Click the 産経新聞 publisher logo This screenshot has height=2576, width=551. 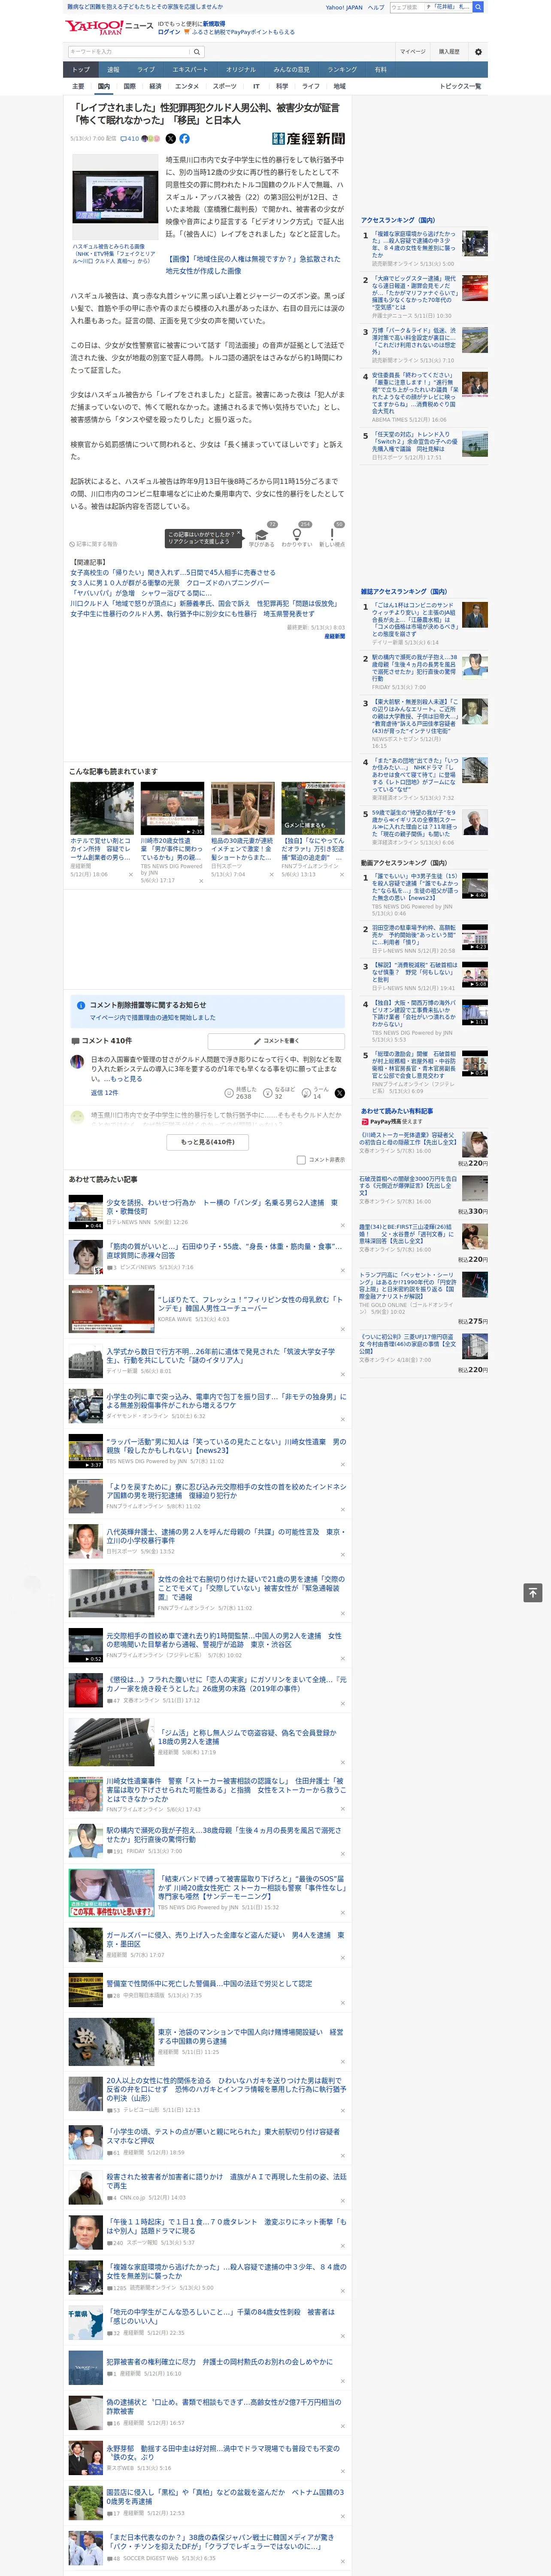309,139
